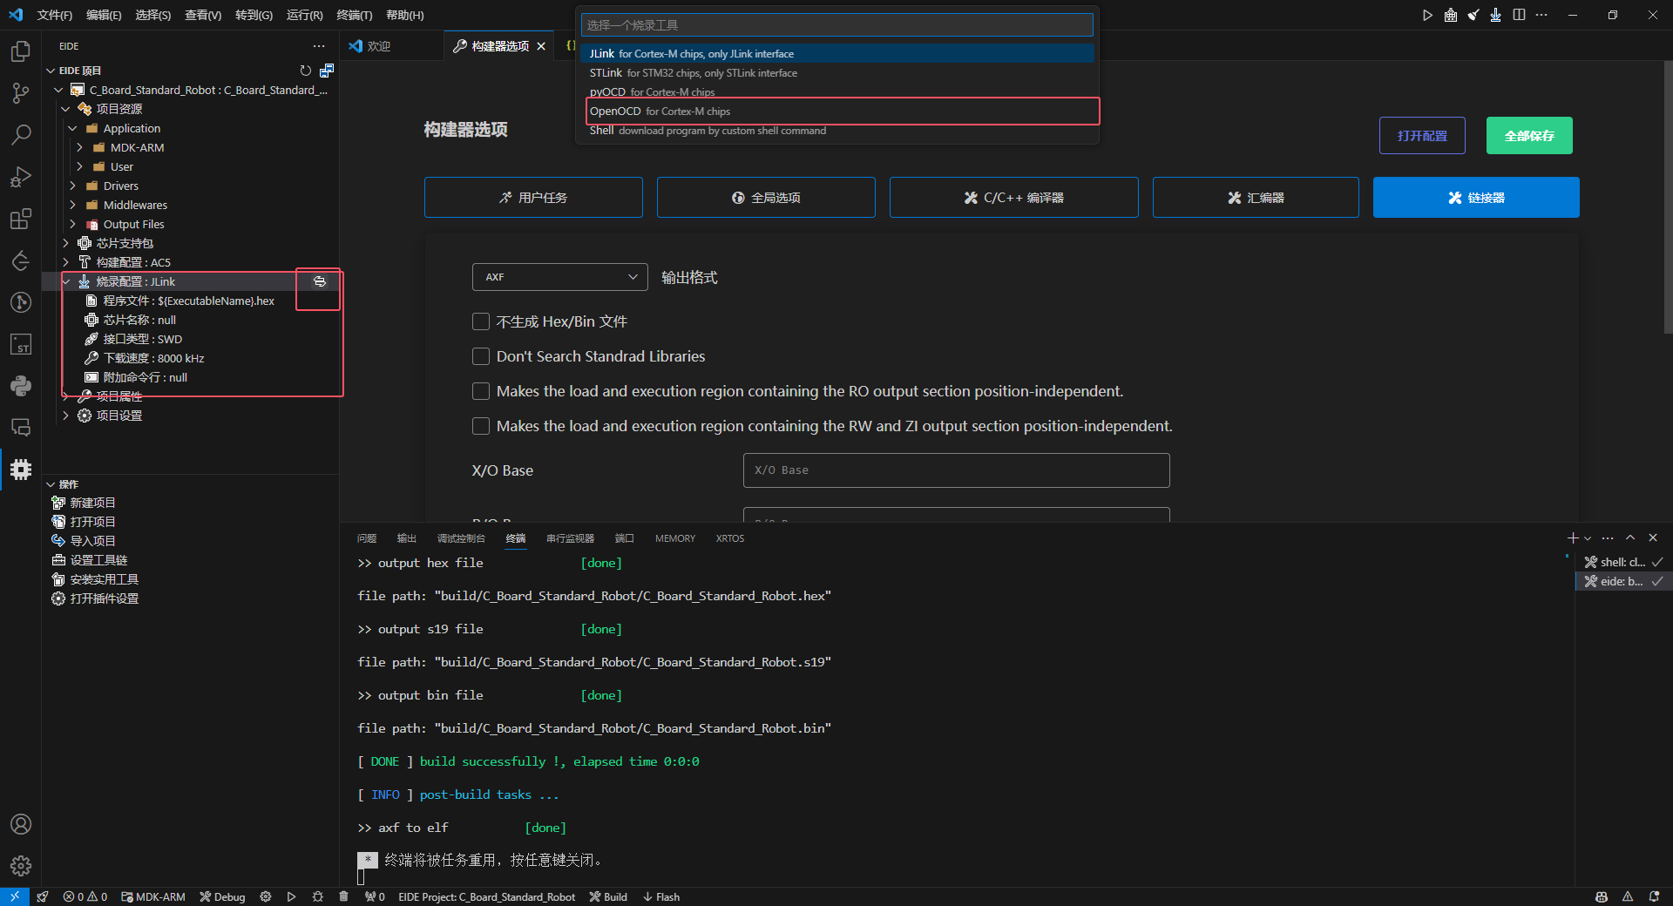Viewport: 1673px width, 906px height.
Task: Click Flash in the status bar
Action: [661, 896]
